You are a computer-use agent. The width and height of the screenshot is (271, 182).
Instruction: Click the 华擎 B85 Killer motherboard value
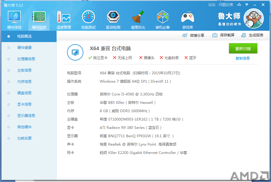coord(127,103)
